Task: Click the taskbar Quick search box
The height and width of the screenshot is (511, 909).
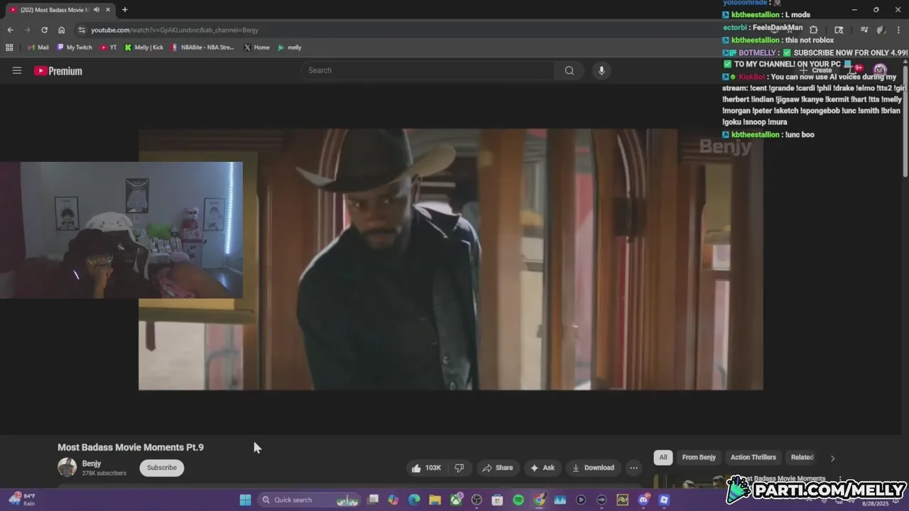Action: 310,500
